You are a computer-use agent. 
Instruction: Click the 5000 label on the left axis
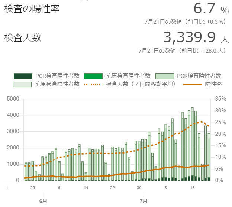[13, 99]
